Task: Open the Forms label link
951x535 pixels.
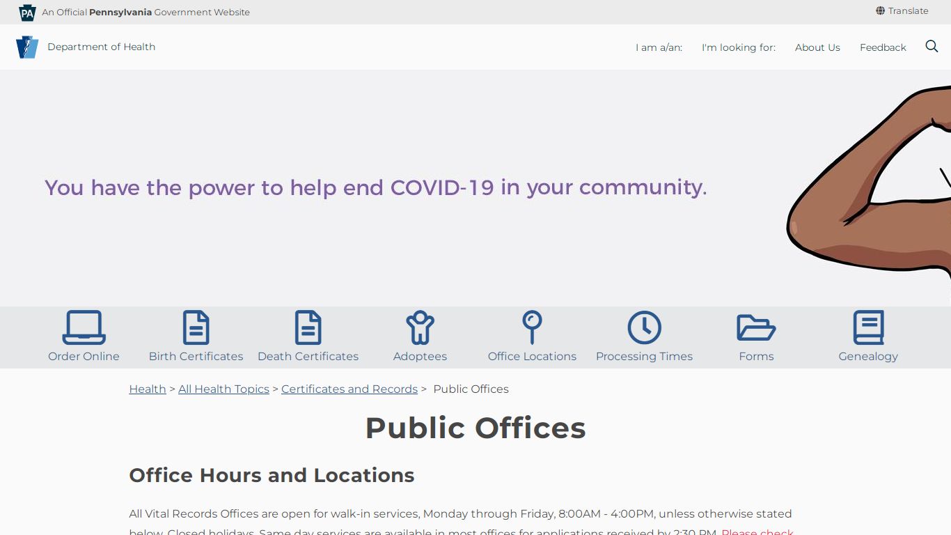Action: (x=756, y=356)
